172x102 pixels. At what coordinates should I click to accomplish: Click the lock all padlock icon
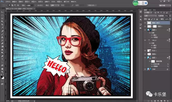click(157, 19)
